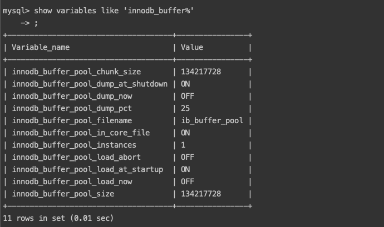This screenshot has width=384, height=227.
Task: Click the innodb_buffer_pool_load_at_startup variable name
Action: tap(87, 169)
